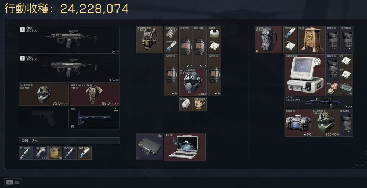This screenshot has height=188, width=367.
Task: Select the MAS2.0 body armor with 98.0 durability
Action: tap(95, 95)
